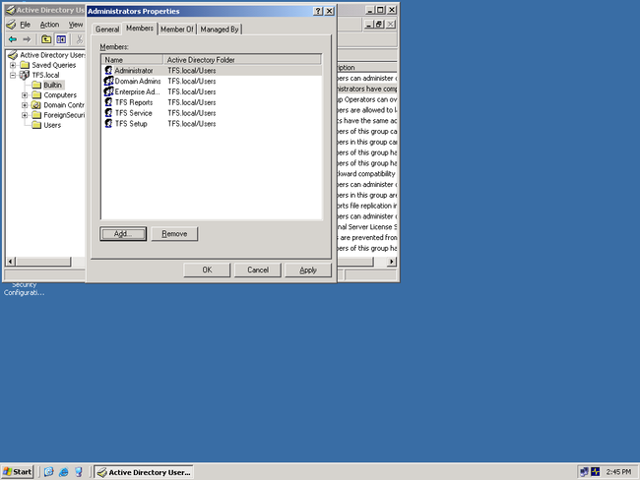Screen dimensions: 640x480
Task: Click the network tray icon
Action: [x=584, y=472]
